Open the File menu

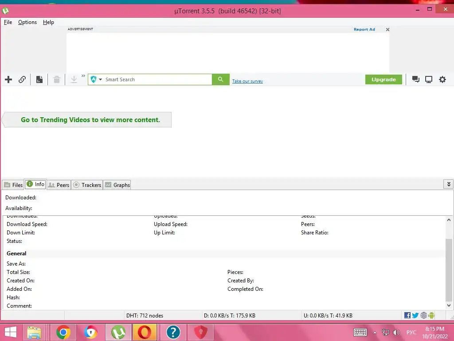[x=8, y=22]
